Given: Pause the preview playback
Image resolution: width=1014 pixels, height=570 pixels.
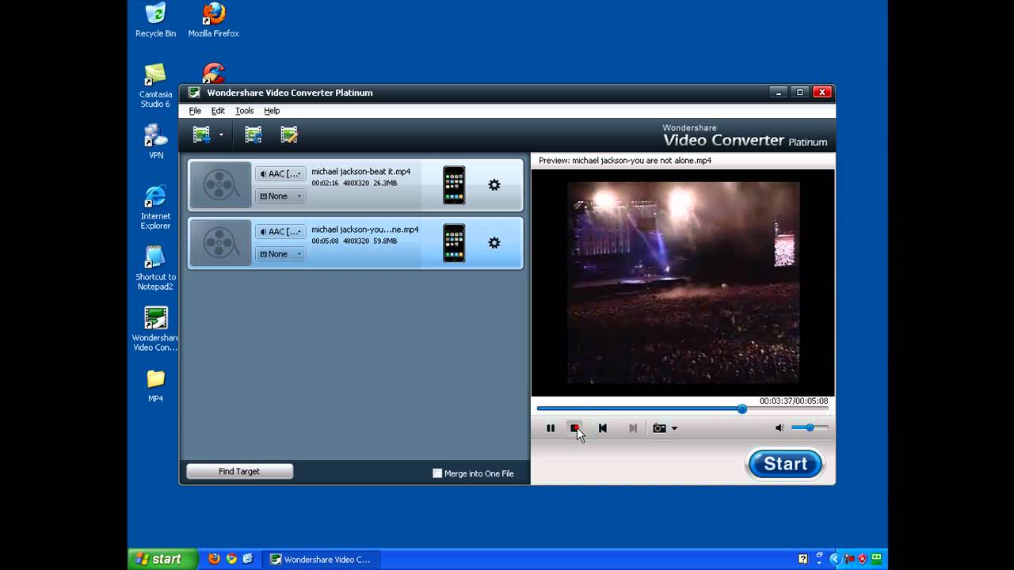Looking at the screenshot, I should [551, 428].
